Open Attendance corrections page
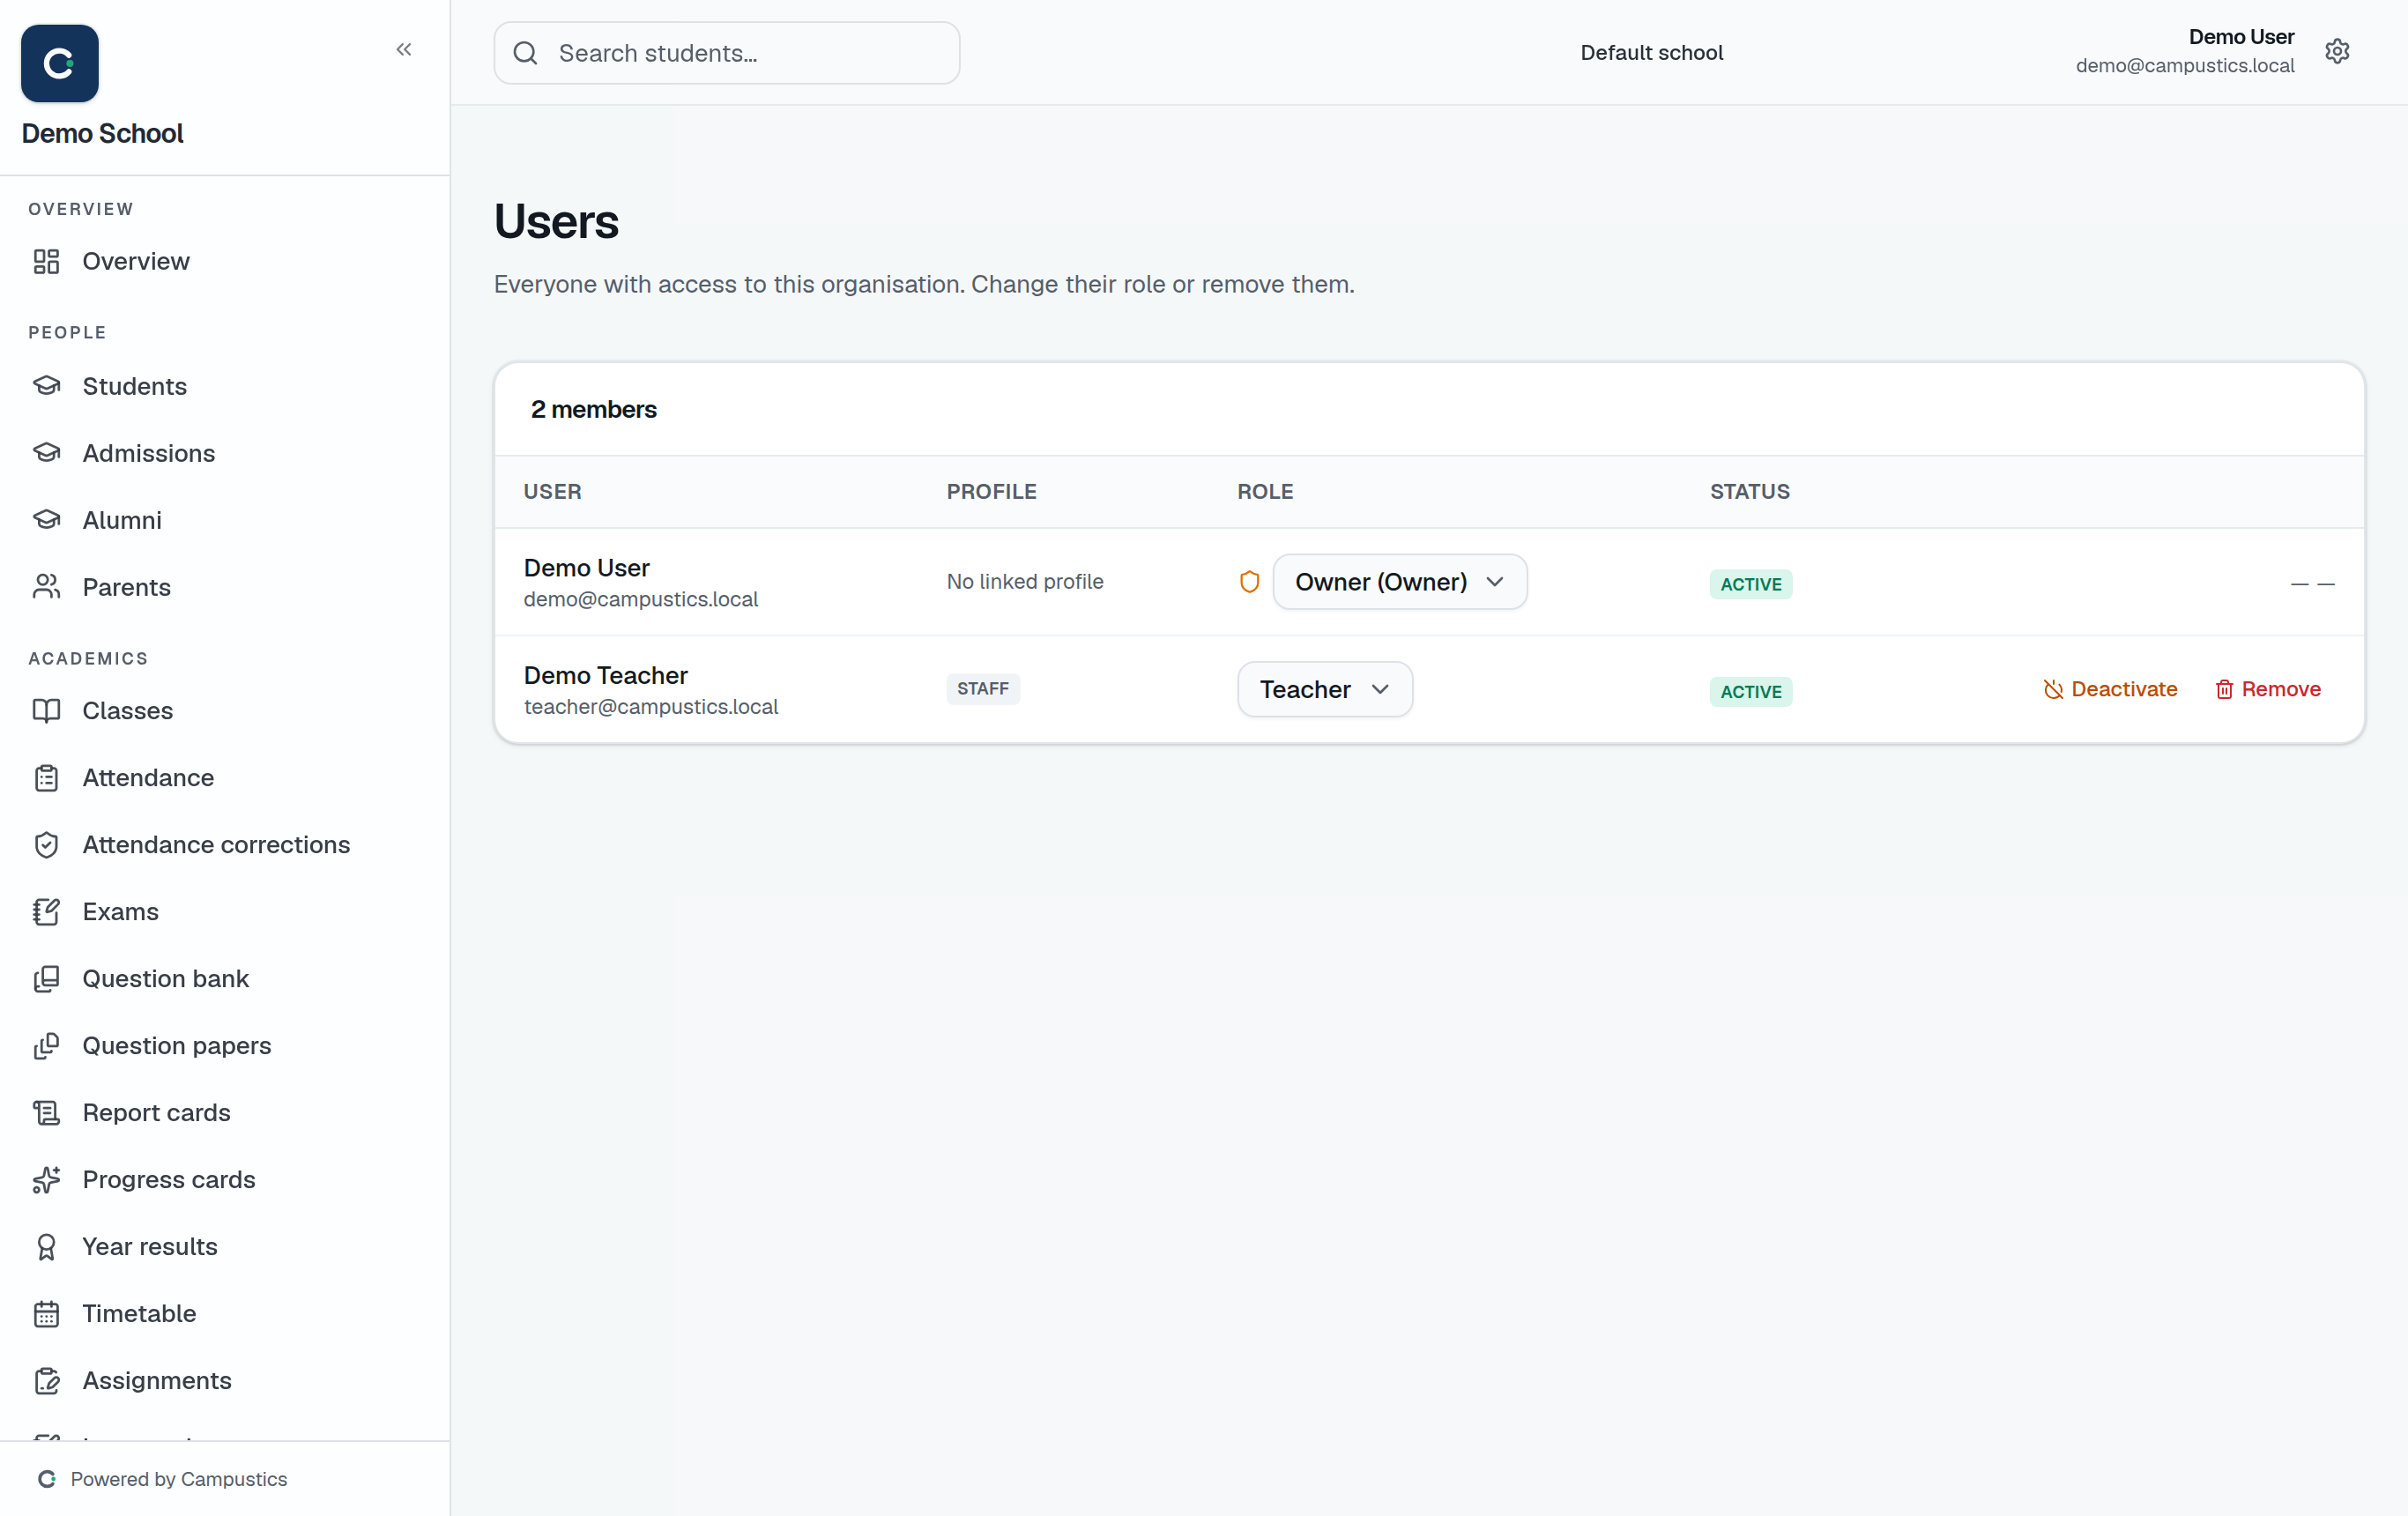The width and height of the screenshot is (2408, 1516). click(216, 844)
